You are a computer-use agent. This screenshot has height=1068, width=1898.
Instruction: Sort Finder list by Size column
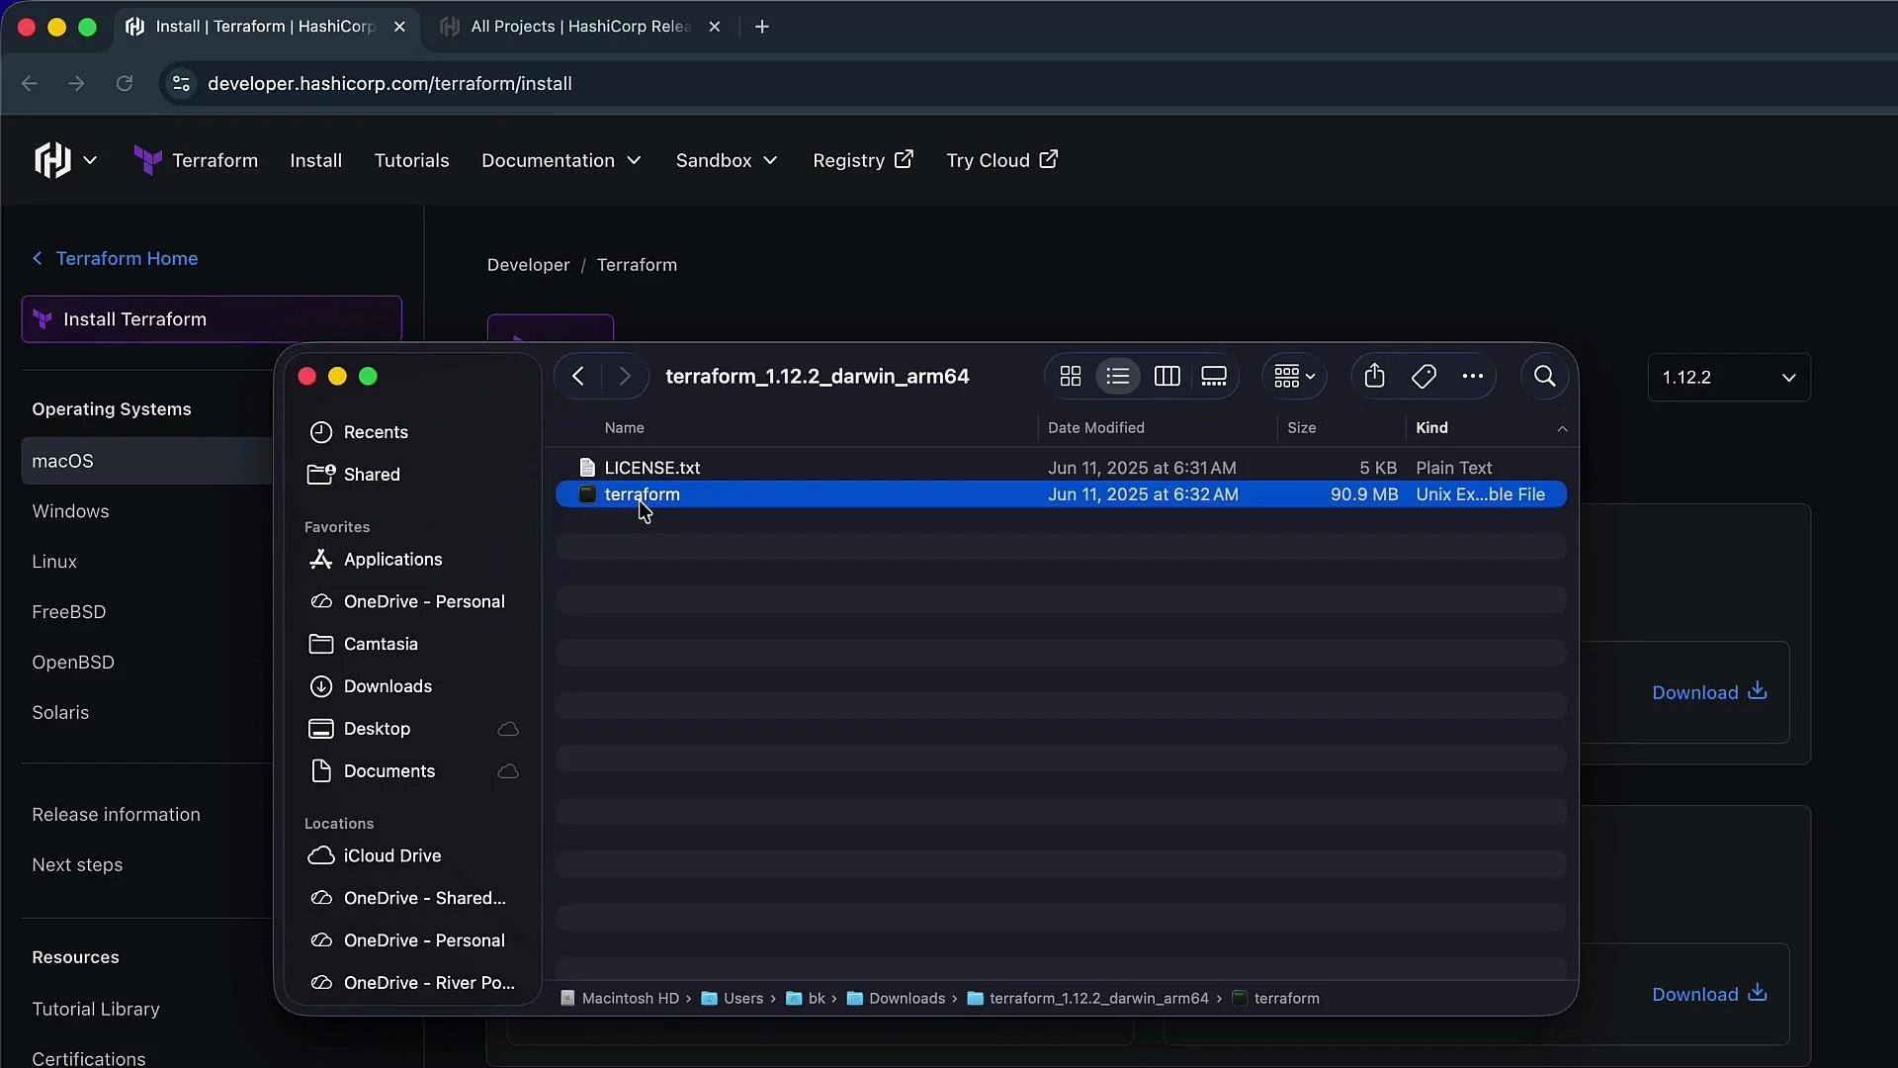click(1301, 427)
